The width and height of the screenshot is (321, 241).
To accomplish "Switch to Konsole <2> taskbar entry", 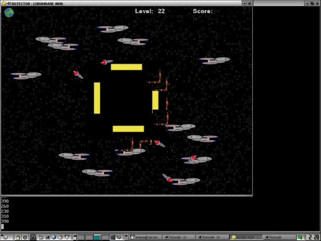I will (179, 237).
